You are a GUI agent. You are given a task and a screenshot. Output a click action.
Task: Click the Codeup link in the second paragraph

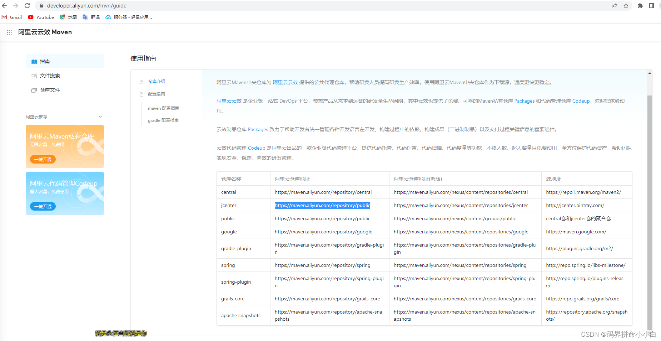tap(581, 101)
